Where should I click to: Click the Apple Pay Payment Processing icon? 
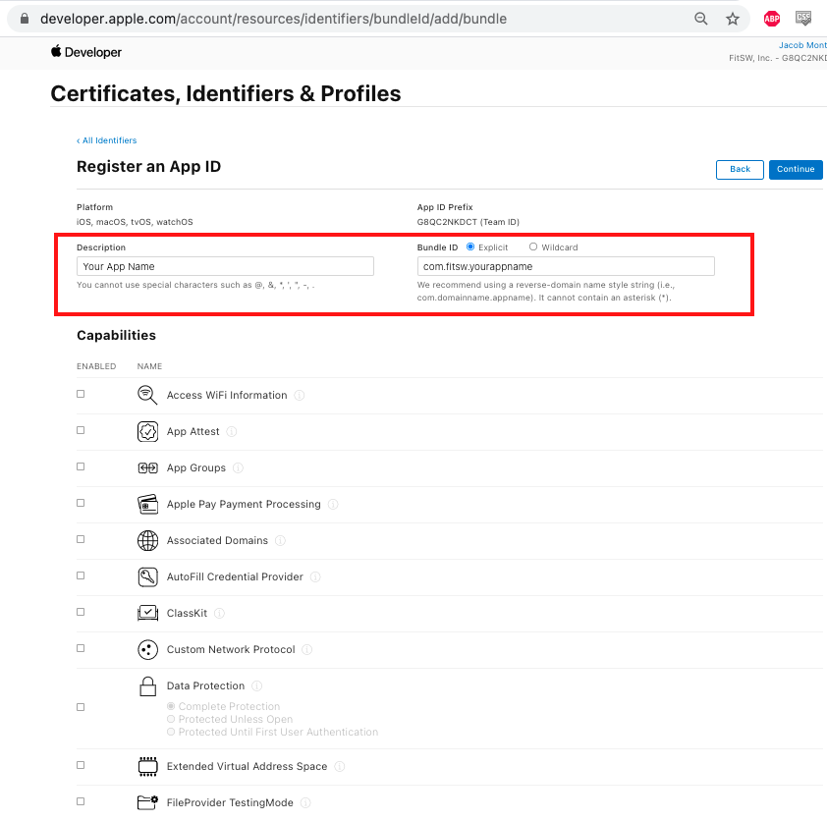coord(147,504)
